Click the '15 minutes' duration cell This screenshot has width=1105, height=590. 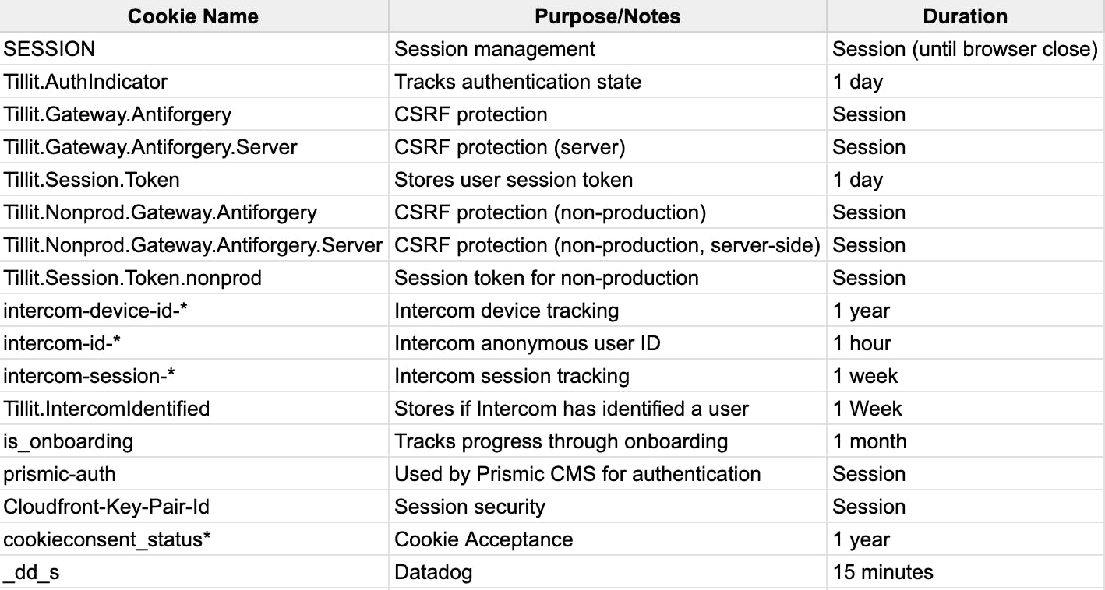point(966,572)
